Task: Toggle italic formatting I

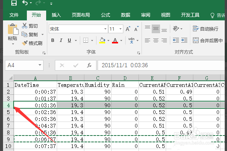Action: pos(61,40)
